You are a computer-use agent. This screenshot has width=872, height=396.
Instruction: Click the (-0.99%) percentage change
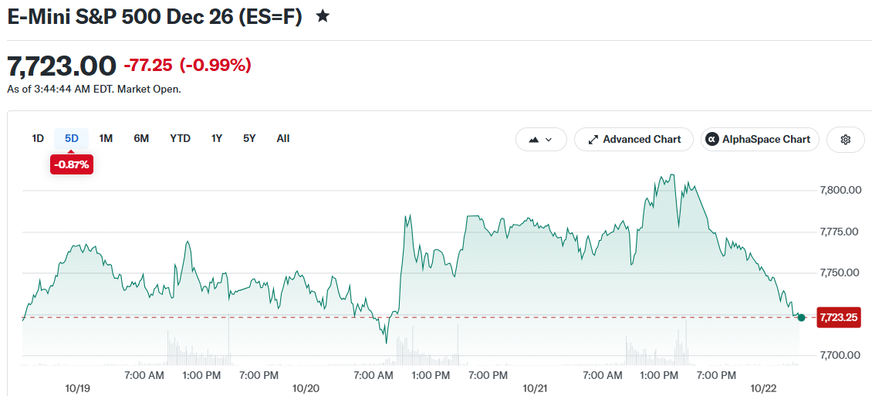(215, 66)
